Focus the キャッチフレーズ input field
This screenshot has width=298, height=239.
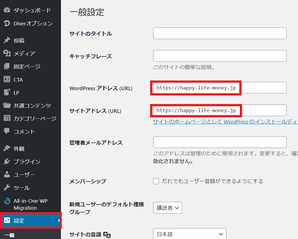pyautogui.click(x=220, y=56)
